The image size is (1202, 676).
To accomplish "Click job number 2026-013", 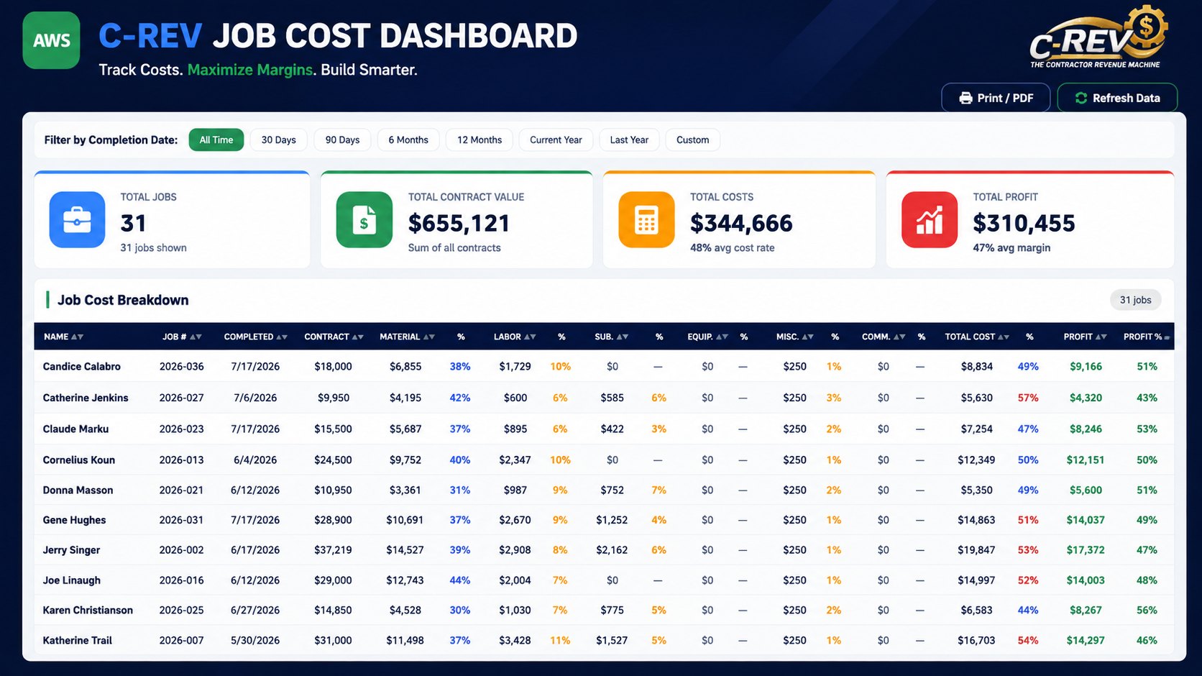I will click(x=182, y=460).
